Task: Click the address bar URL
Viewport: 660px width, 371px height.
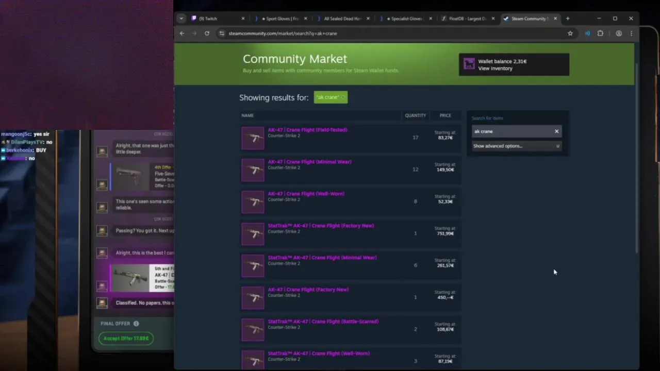Action: click(x=283, y=33)
